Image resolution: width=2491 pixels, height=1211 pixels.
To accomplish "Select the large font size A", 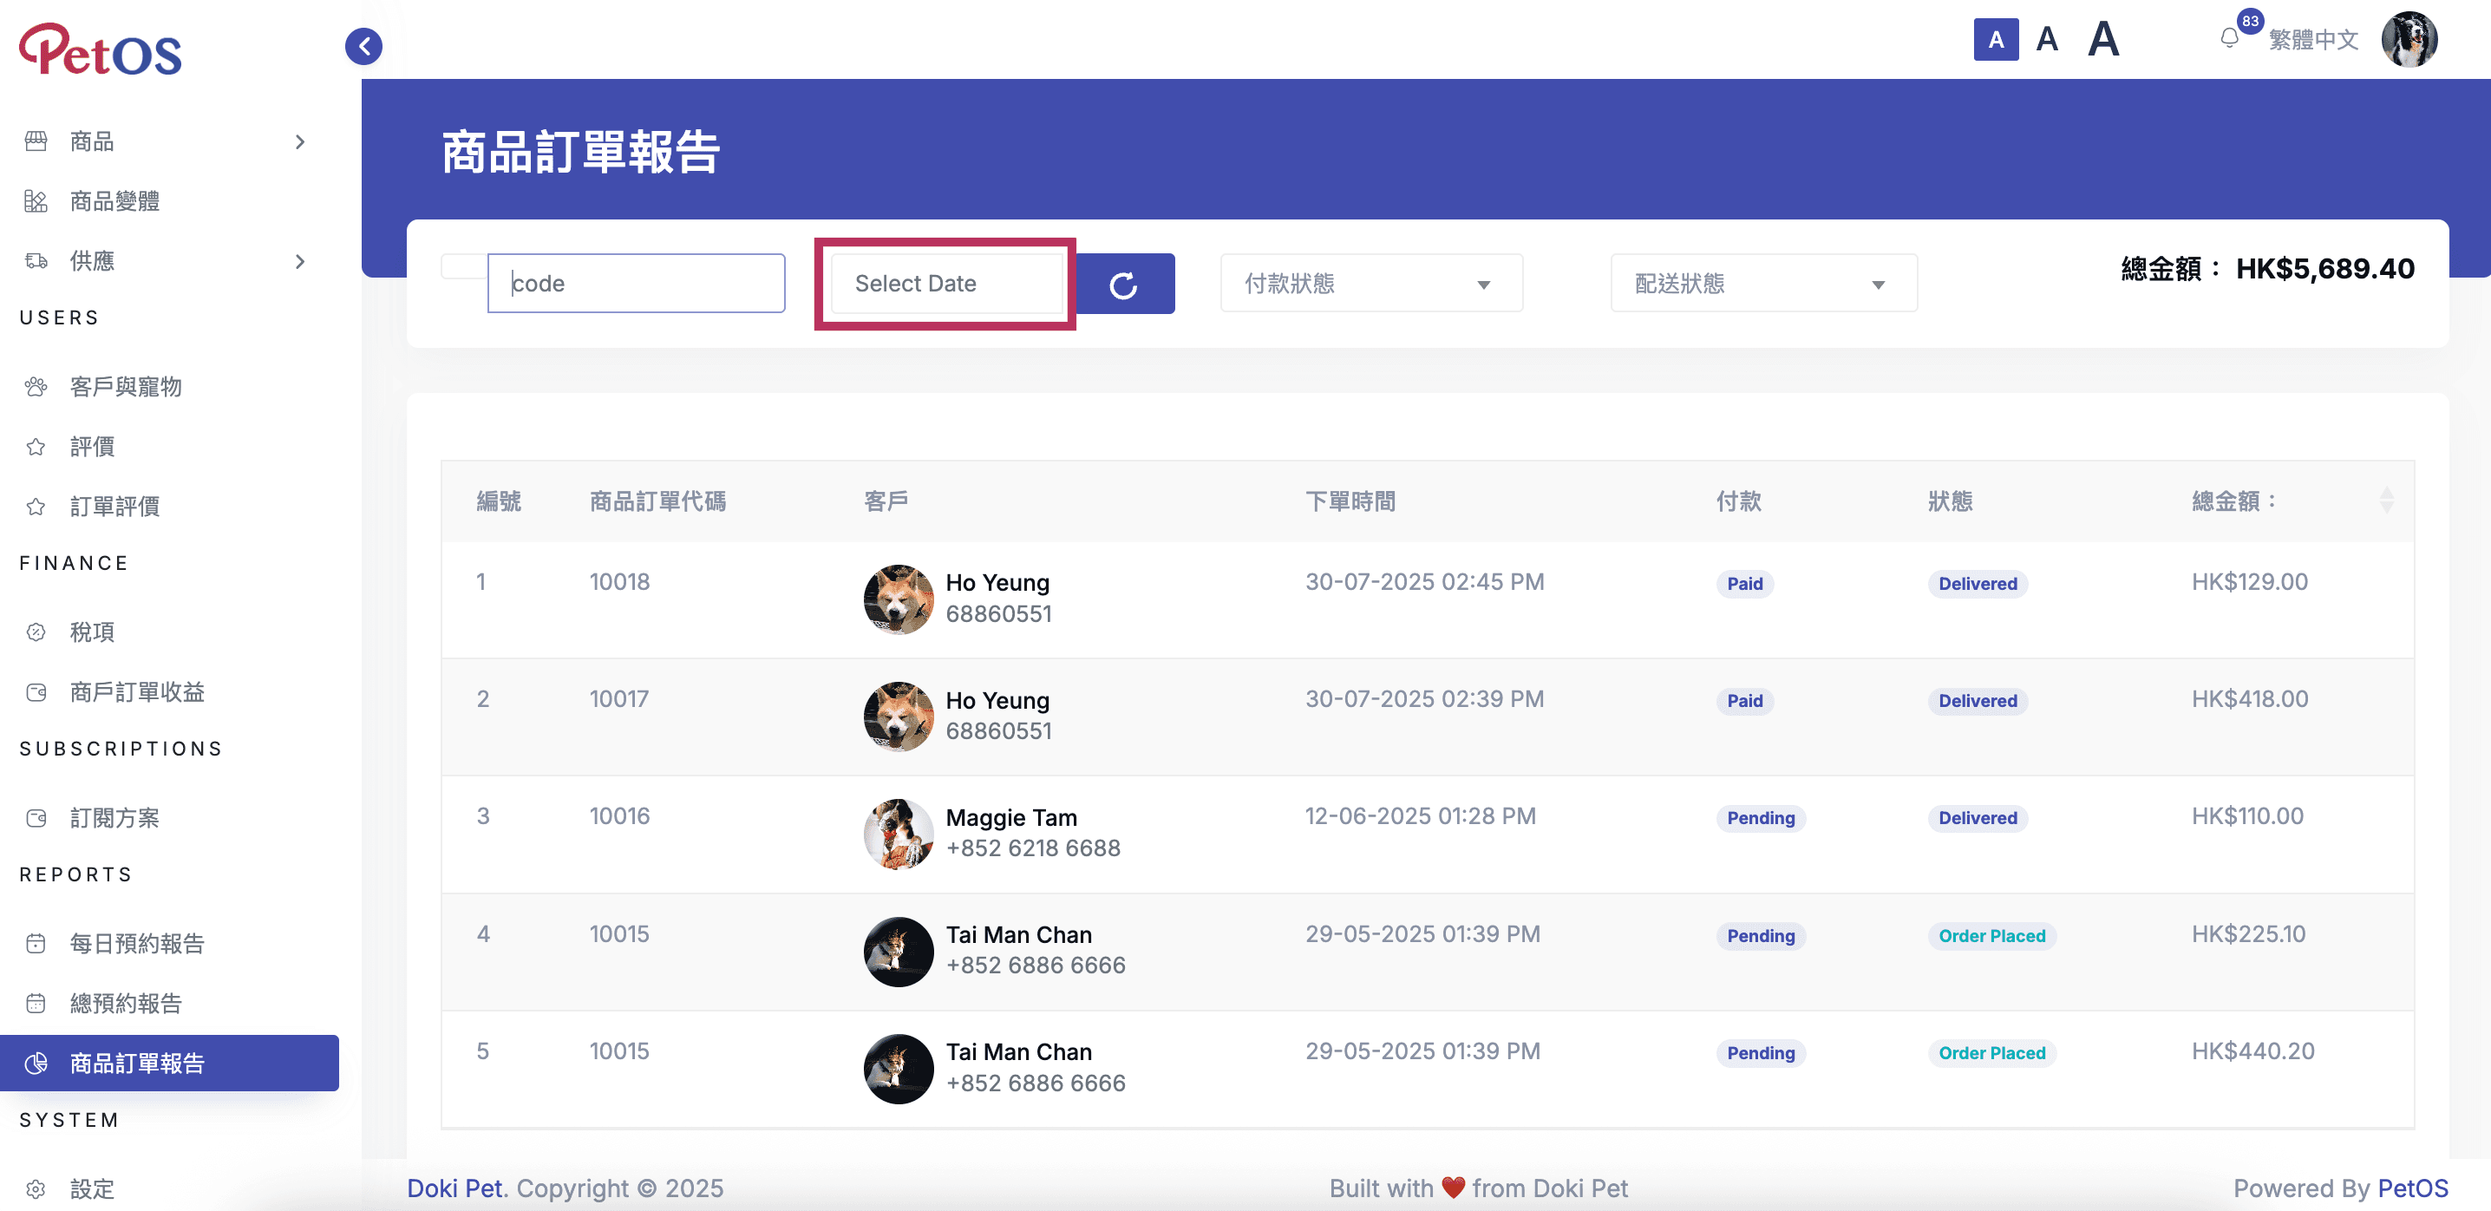I will point(2103,40).
